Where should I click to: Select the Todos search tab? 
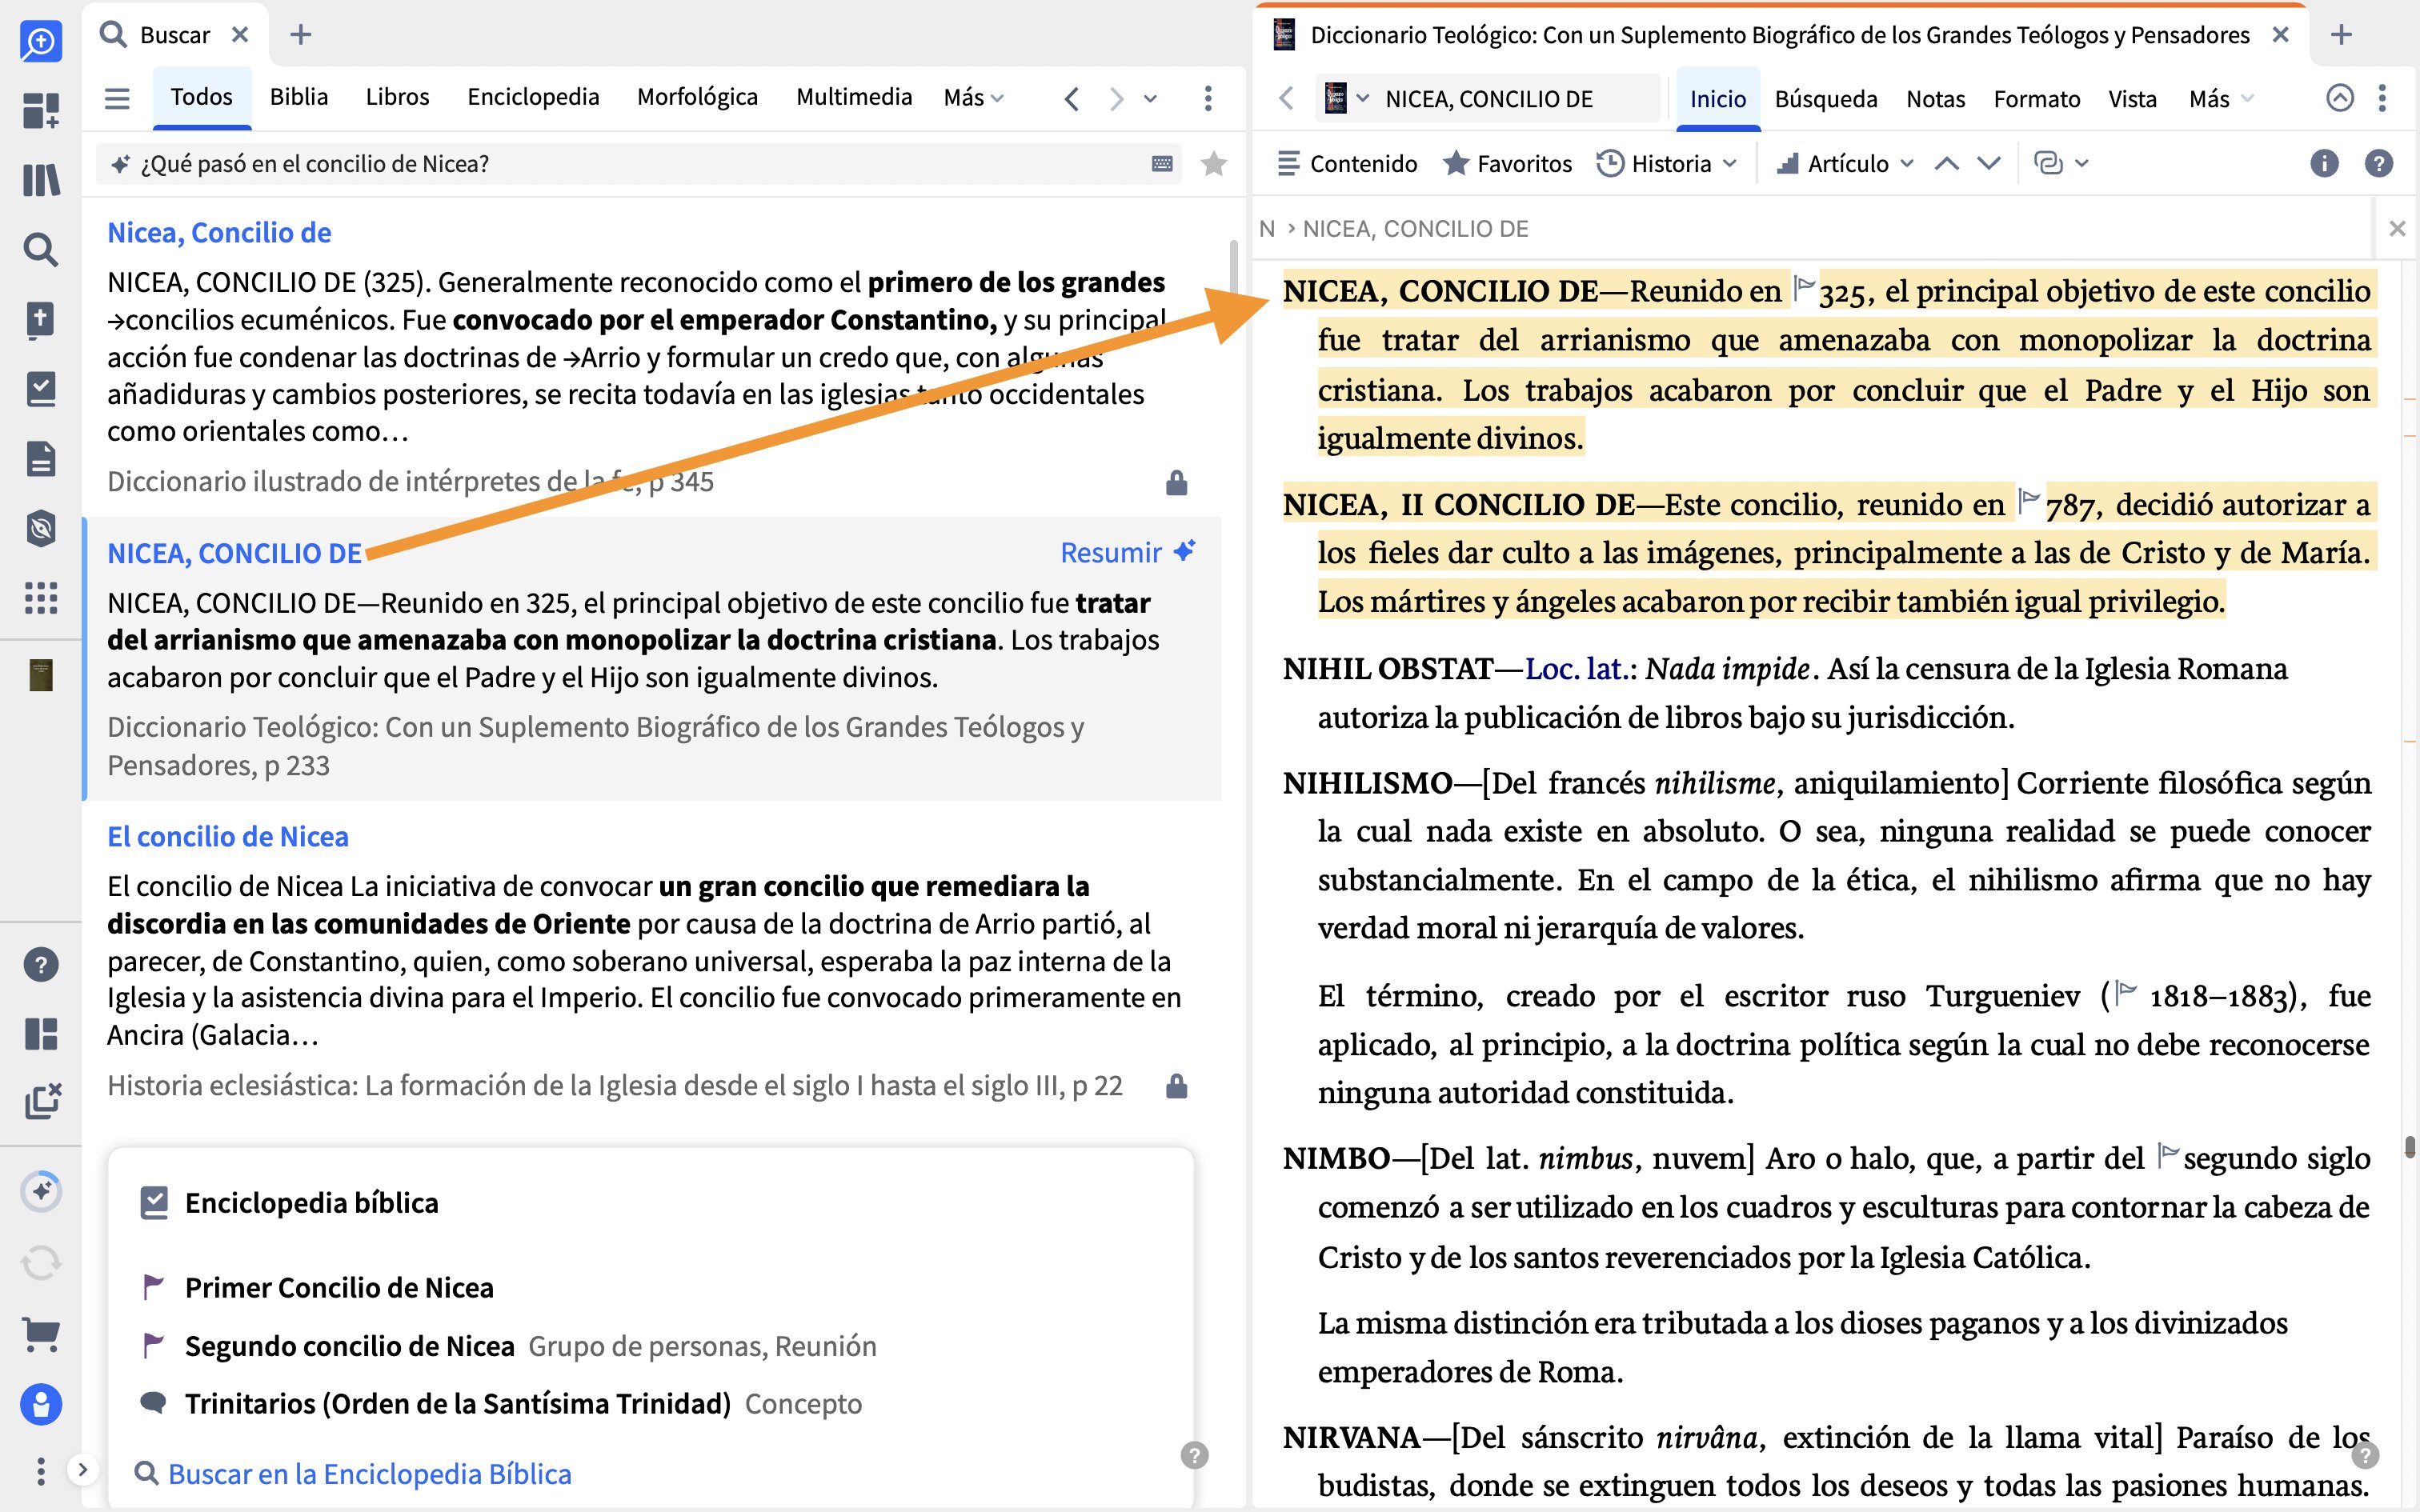point(201,97)
